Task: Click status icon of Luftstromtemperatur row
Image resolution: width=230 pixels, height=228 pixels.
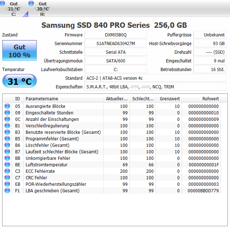Action: (7, 165)
